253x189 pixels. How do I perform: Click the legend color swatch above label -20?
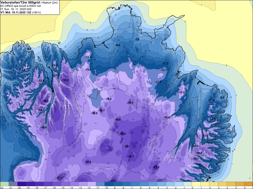[22, 184]
